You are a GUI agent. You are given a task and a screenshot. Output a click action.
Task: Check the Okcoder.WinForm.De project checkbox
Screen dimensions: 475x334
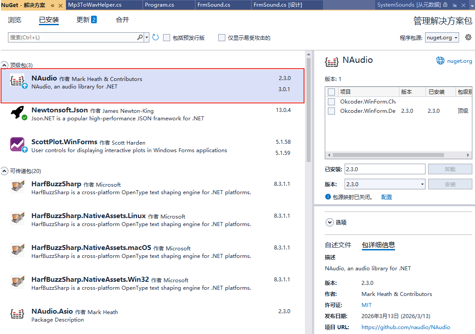331,111
